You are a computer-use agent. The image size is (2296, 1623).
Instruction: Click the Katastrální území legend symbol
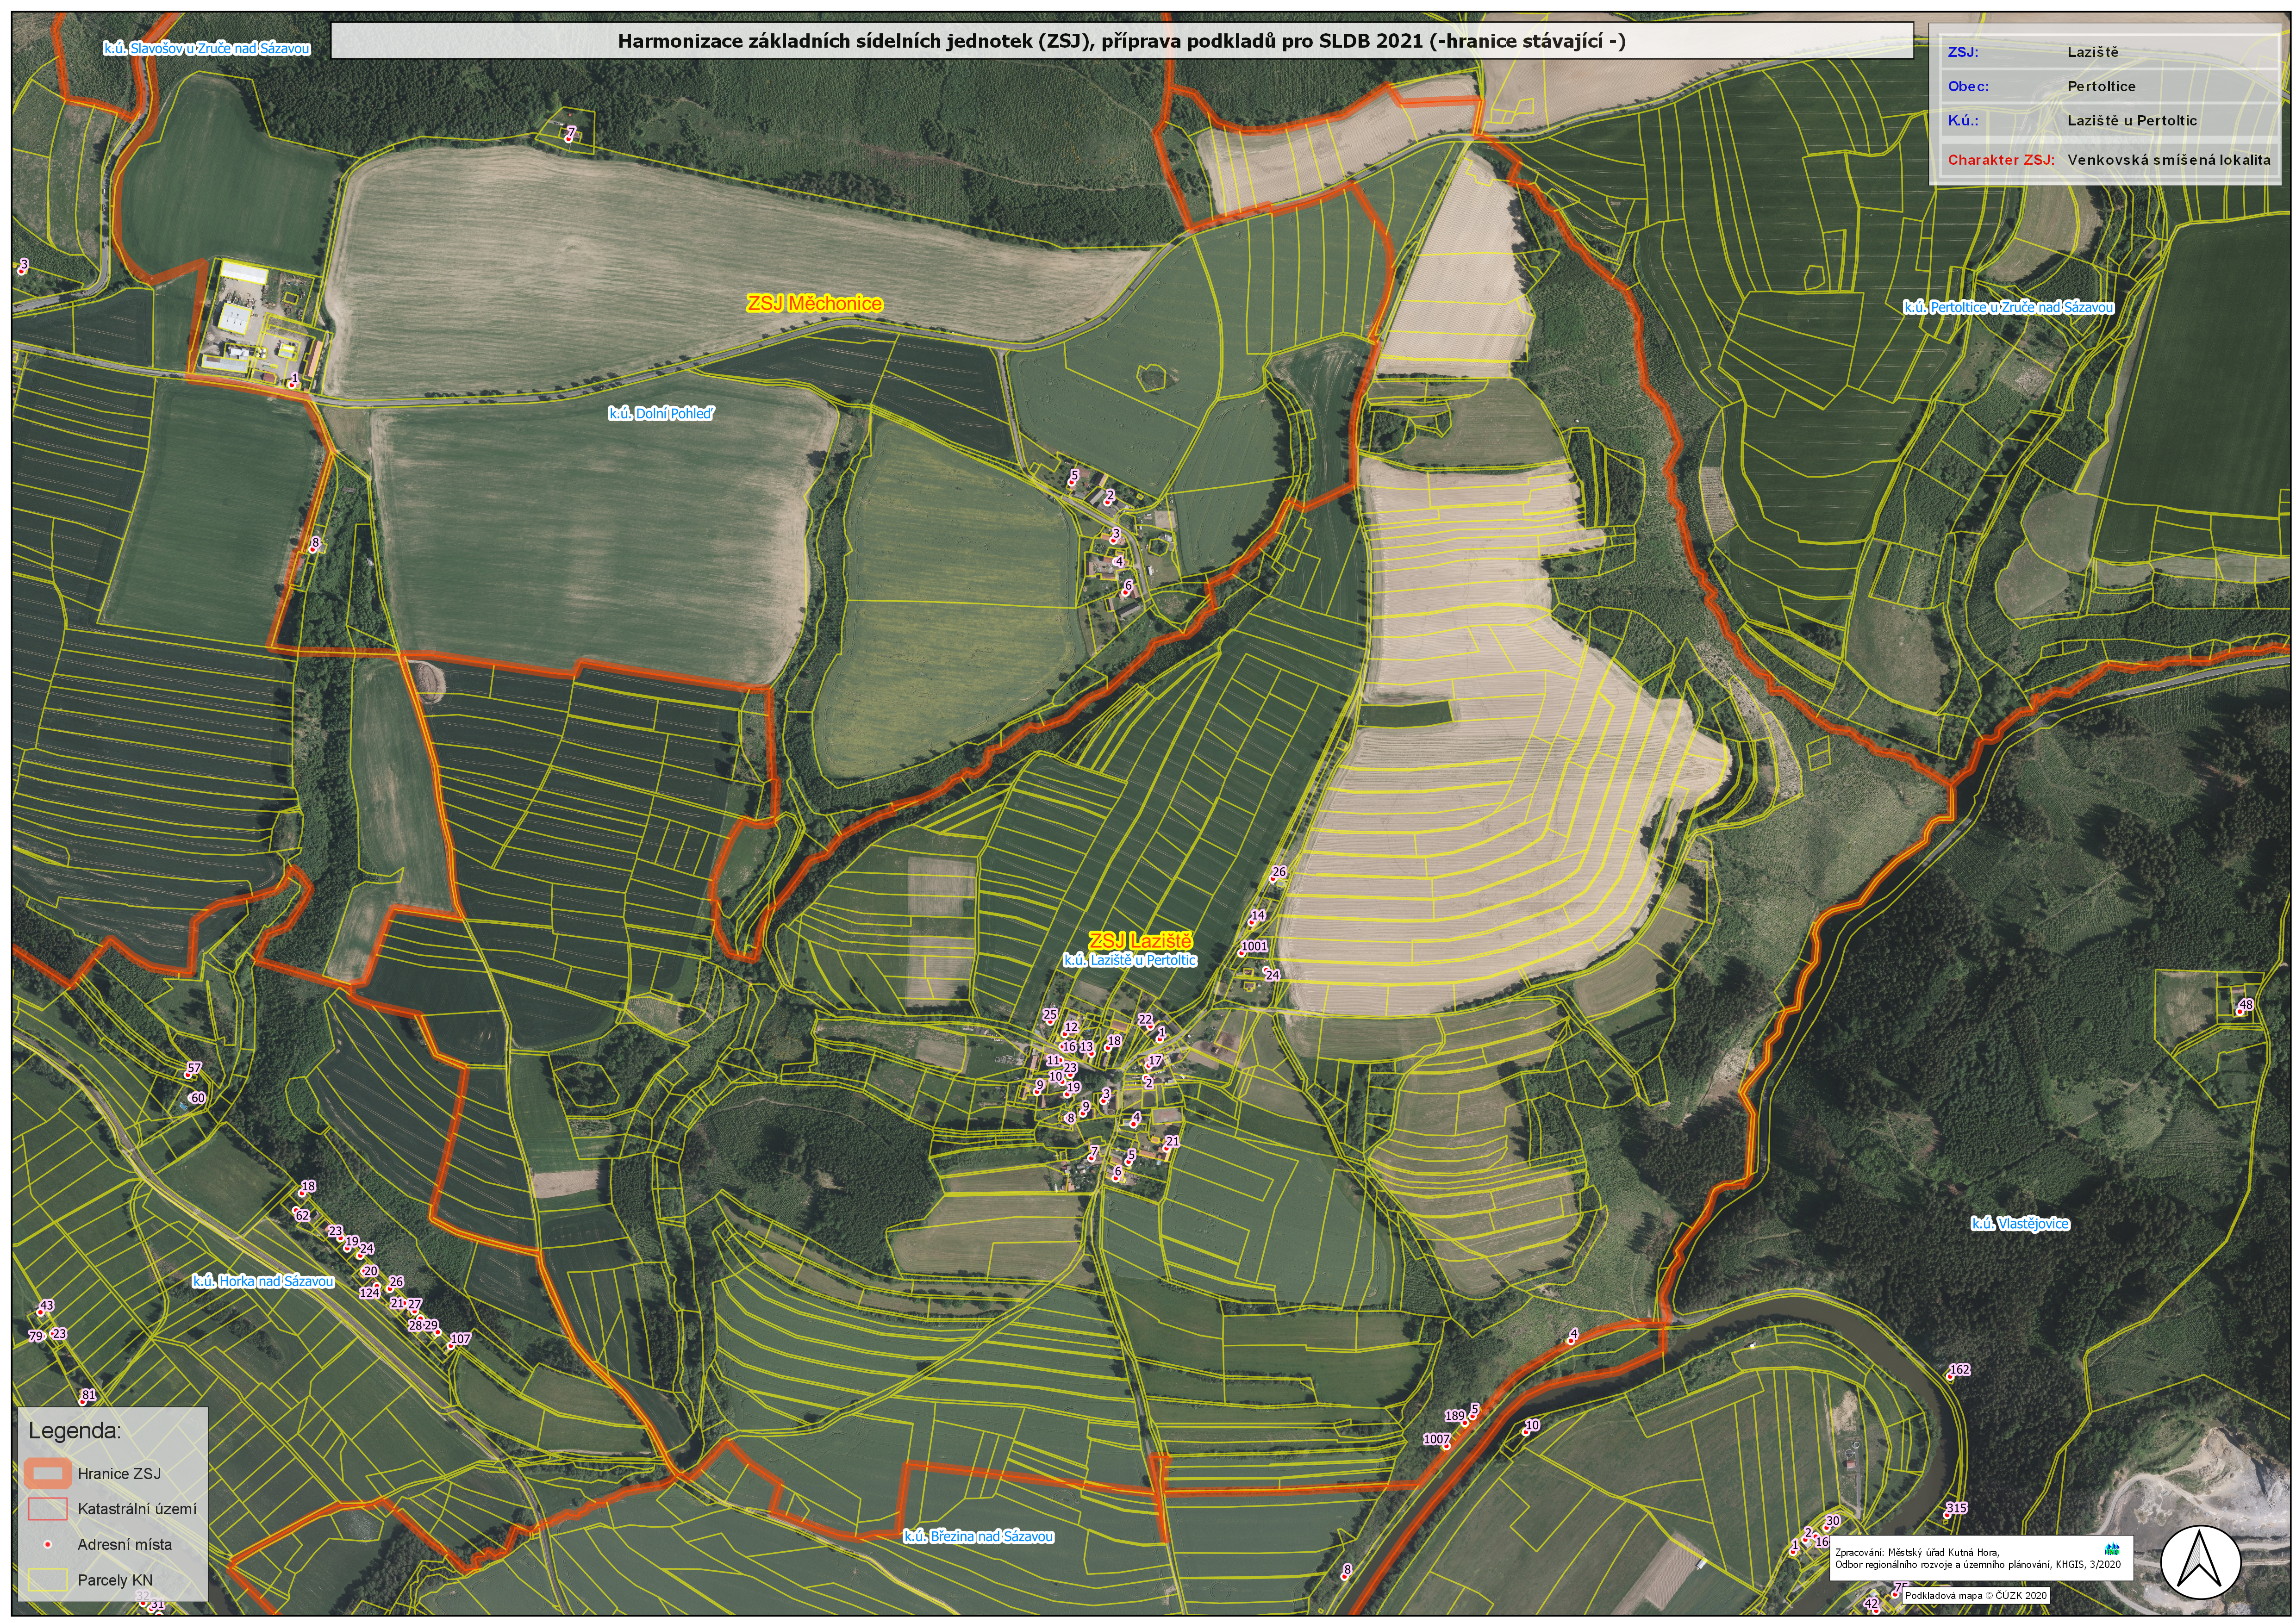click(x=47, y=1508)
